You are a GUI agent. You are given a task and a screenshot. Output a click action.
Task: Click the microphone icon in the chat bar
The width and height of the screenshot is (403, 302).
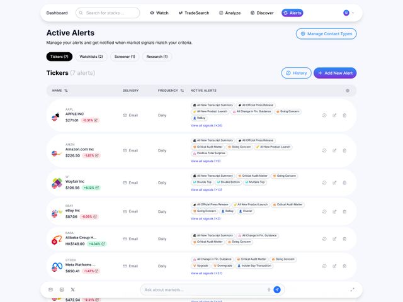coord(269,289)
